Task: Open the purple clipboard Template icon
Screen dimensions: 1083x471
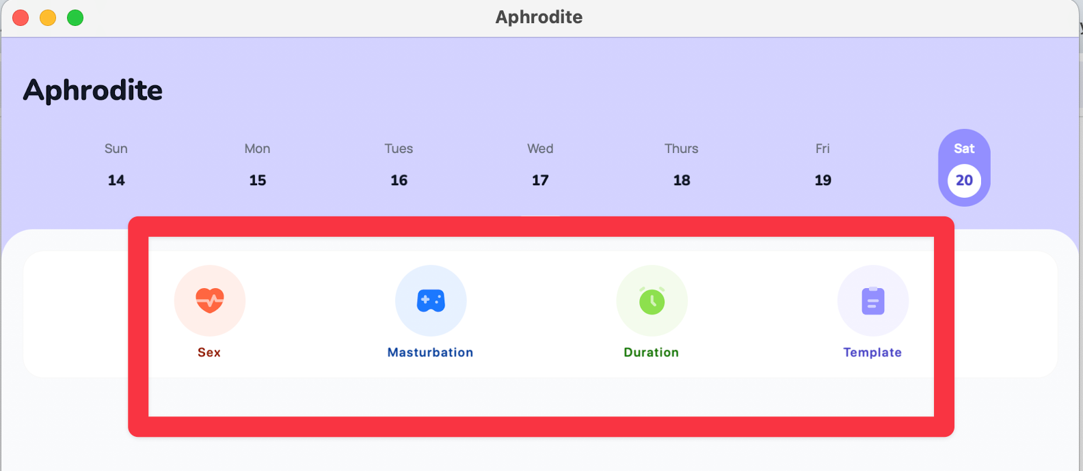Action: [x=872, y=300]
